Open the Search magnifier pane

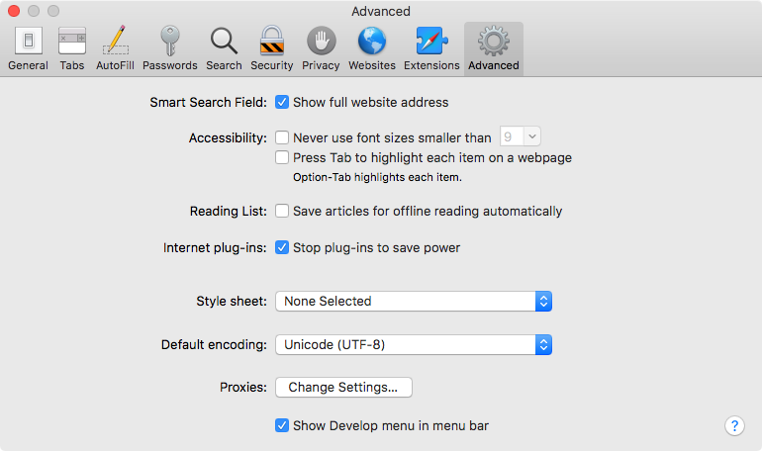224,48
